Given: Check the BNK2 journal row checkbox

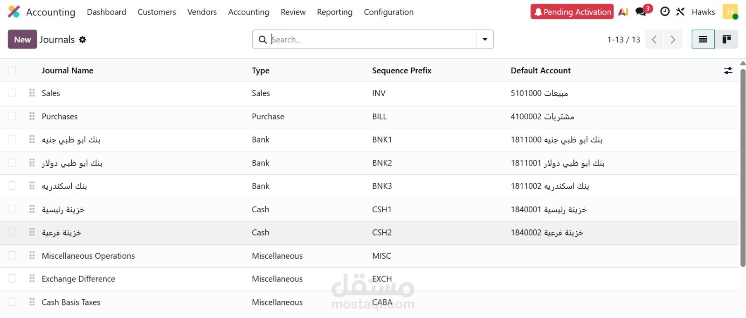Looking at the screenshot, I should [x=12, y=163].
